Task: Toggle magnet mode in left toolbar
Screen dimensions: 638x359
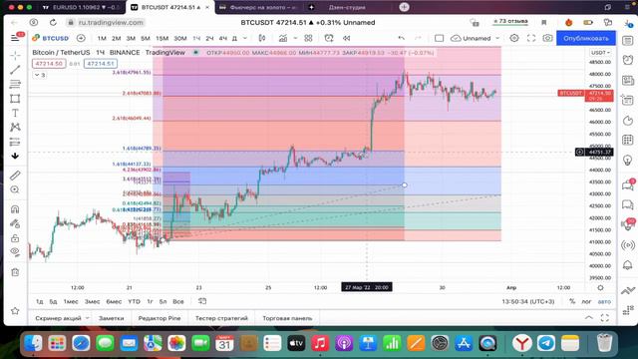Action: click(x=15, y=209)
